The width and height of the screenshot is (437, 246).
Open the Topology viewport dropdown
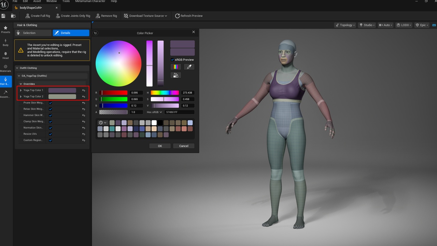[x=345, y=25]
